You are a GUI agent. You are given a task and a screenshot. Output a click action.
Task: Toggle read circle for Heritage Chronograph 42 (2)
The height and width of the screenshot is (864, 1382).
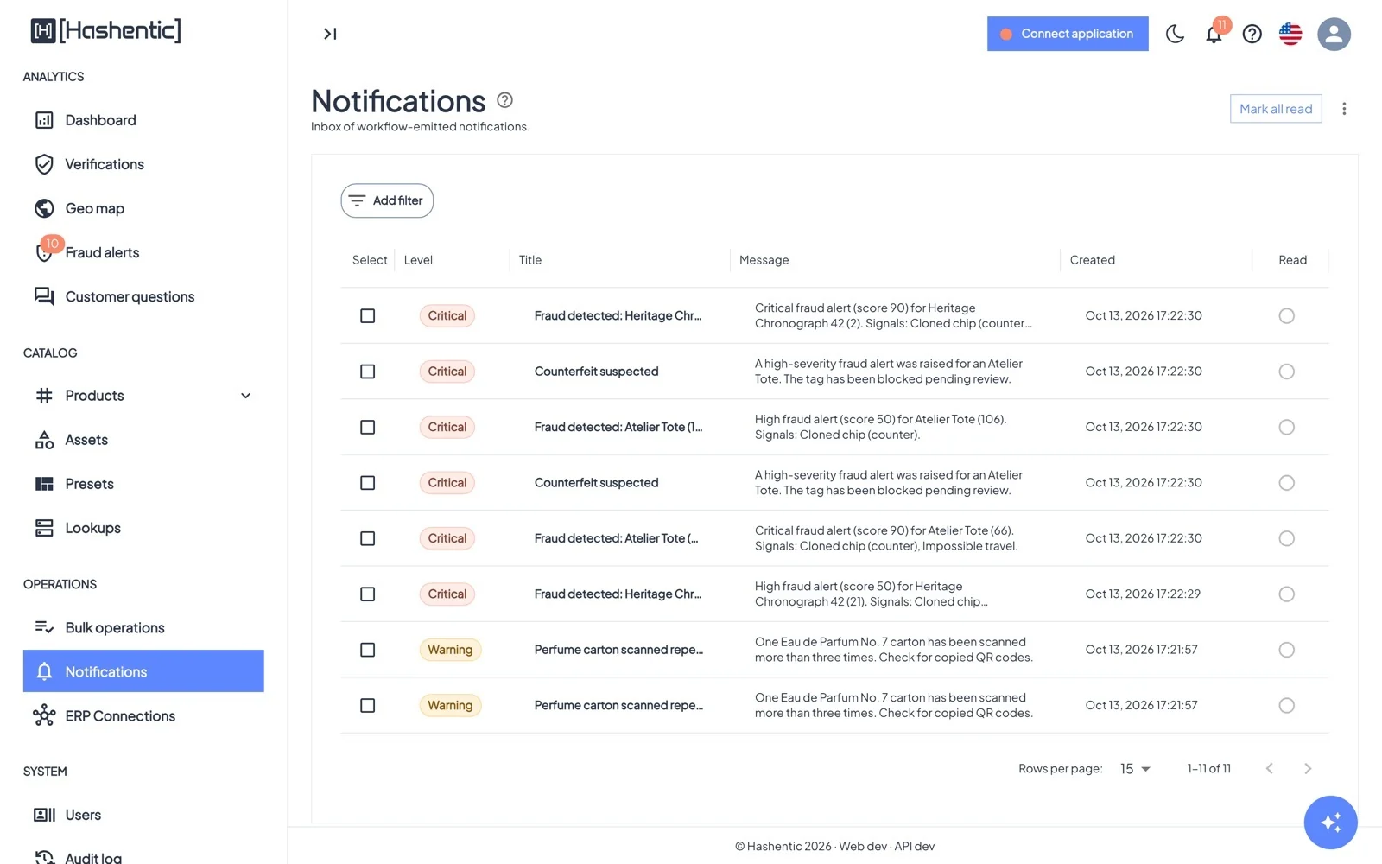(1286, 315)
